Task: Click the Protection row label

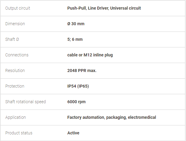Action: (x=15, y=86)
